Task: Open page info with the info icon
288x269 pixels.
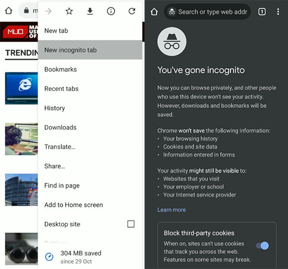Action: 111,11
